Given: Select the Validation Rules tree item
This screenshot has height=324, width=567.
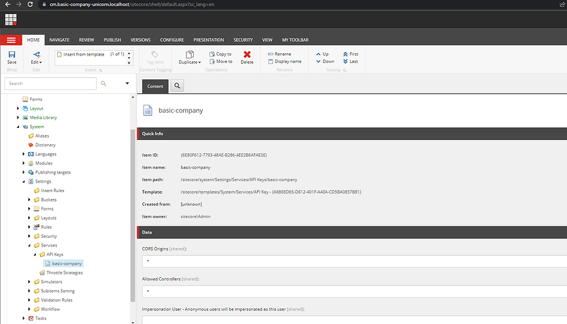Looking at the screenshot, I should pos(53,300).
